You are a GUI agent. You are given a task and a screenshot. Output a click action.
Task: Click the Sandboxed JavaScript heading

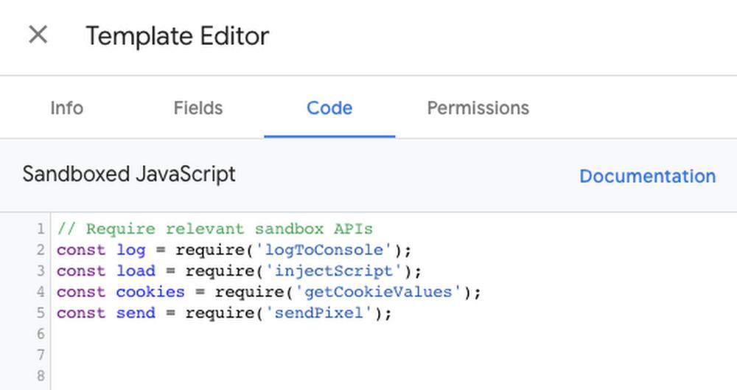129,175
